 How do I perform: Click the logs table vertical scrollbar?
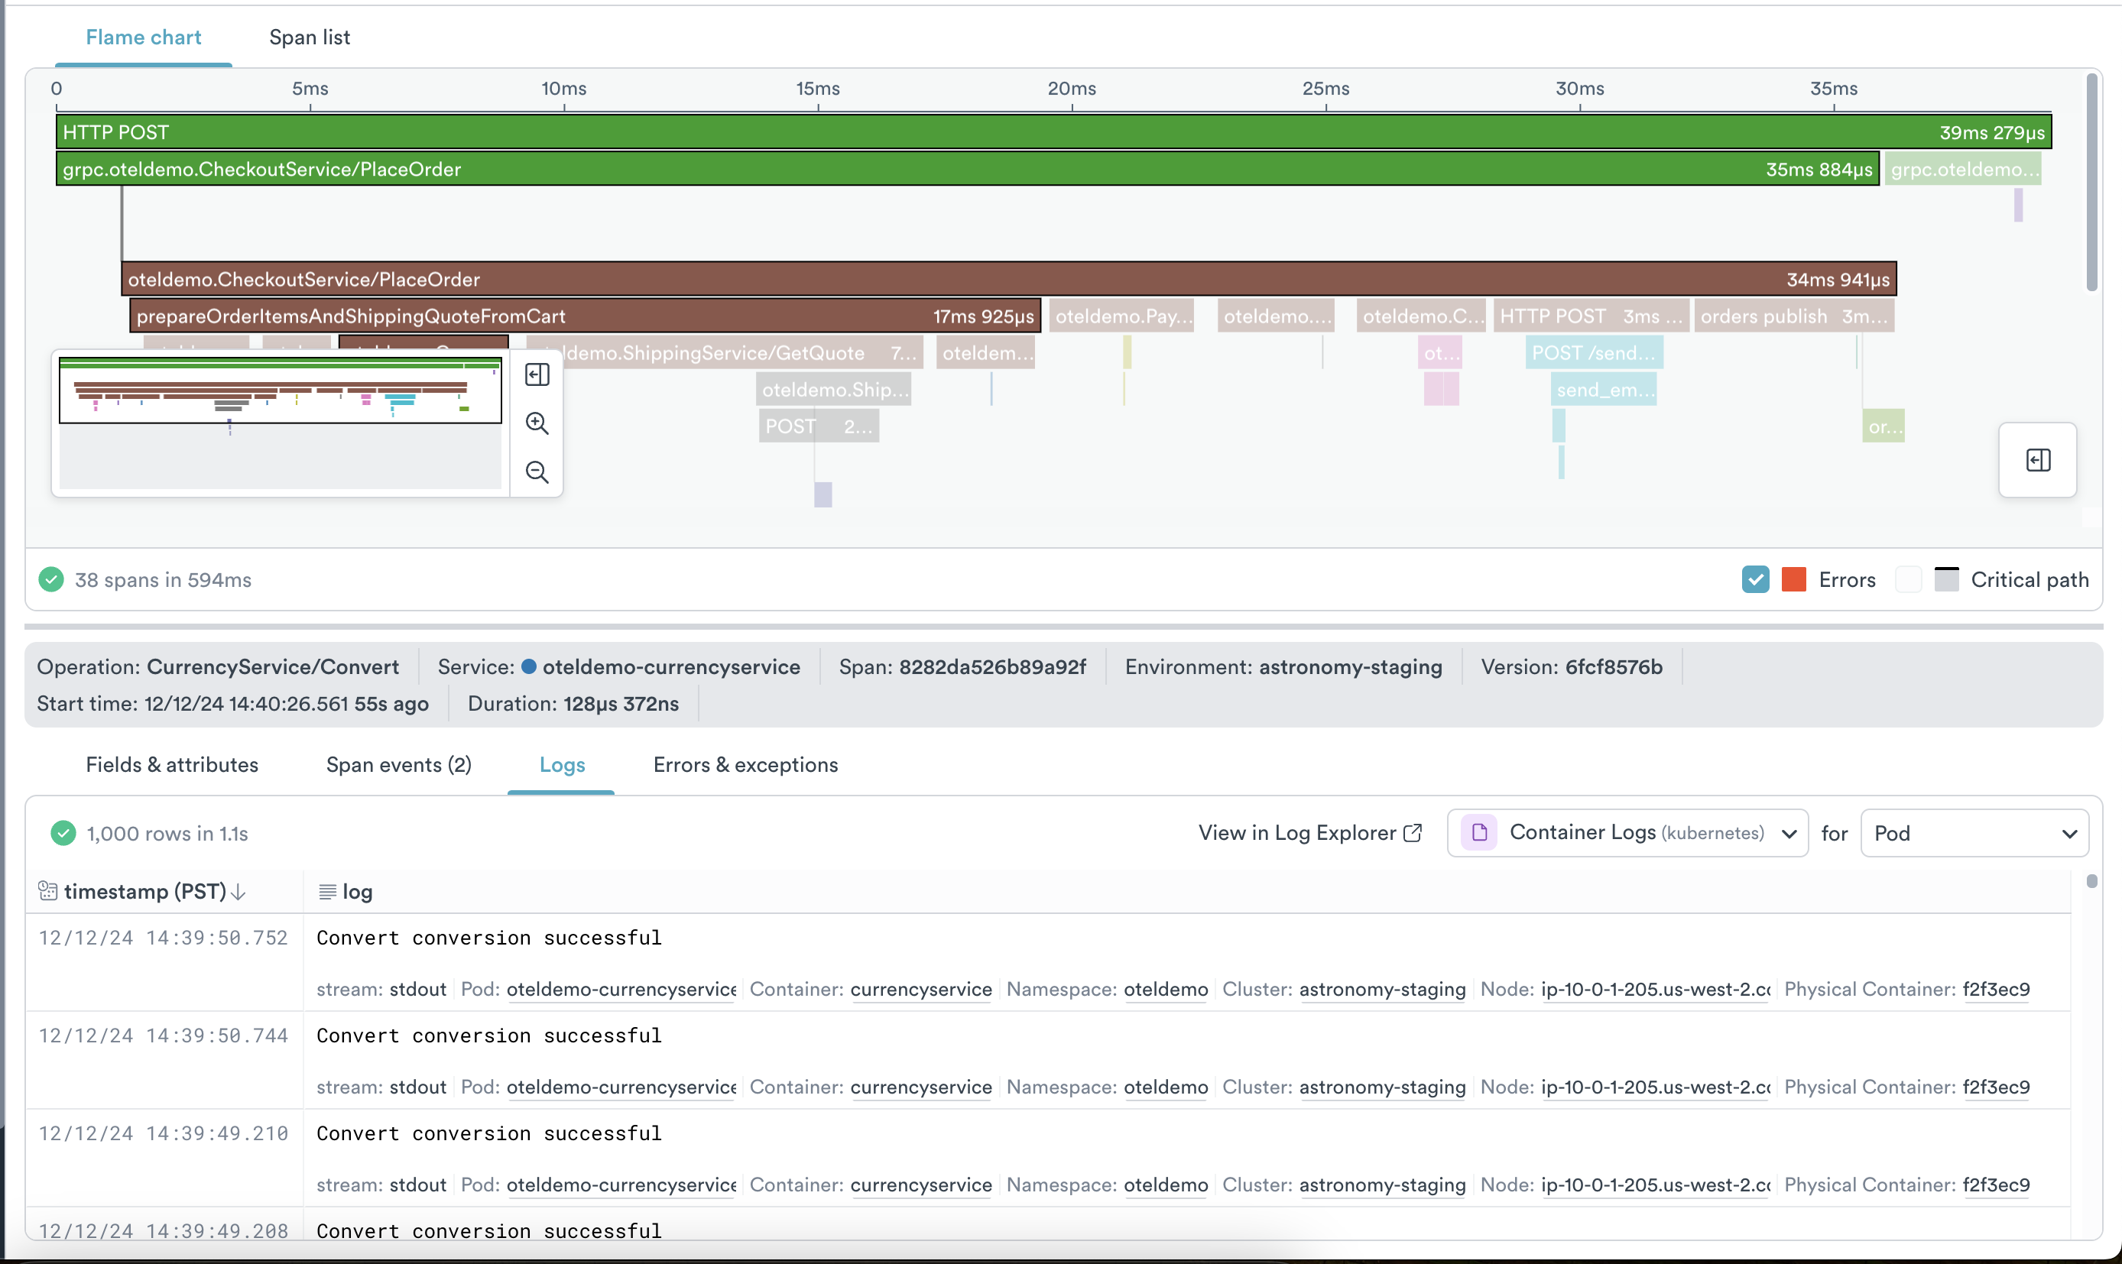2091,880
